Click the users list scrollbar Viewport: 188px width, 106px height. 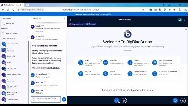(28, 52)
